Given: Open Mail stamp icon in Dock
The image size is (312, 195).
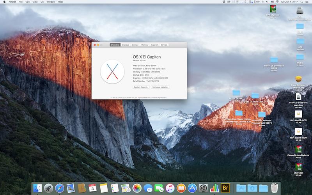Looking at the screenshot, I should click(x=71, y=188).
